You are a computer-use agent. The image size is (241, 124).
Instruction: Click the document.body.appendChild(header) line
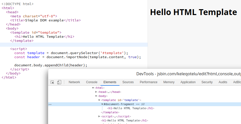coord(51,65)
